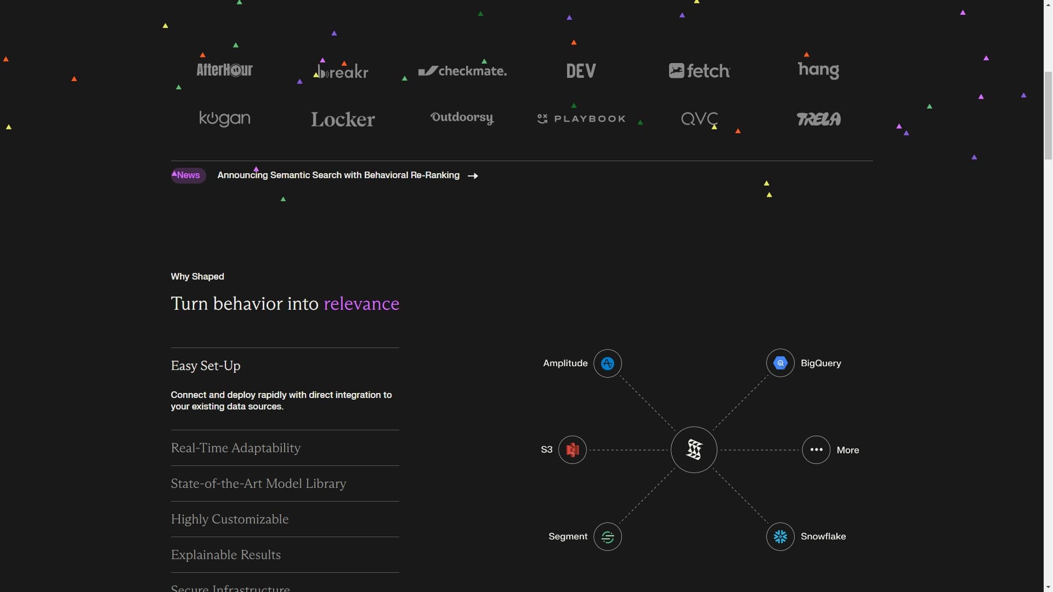Click the central Shaped logo icon
Viewport: 1053px width, 592px height.
pyautogui.click(x=694, y=450)
